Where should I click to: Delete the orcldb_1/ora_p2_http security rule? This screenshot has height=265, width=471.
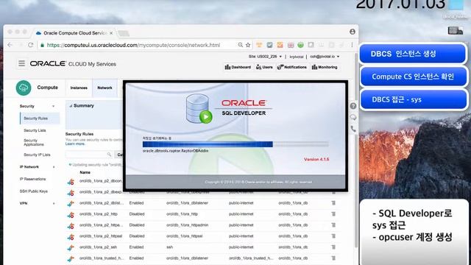[x=333, y=214]
